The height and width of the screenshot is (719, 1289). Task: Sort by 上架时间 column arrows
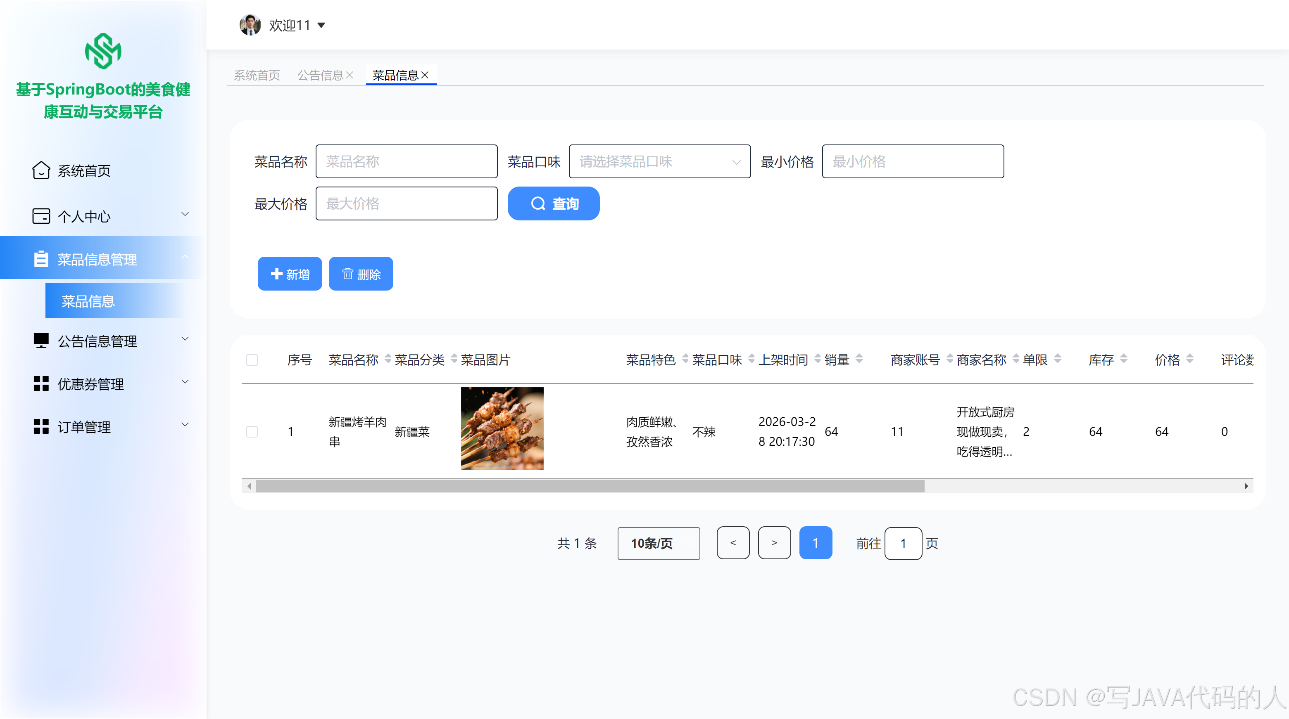pos(817,359)
